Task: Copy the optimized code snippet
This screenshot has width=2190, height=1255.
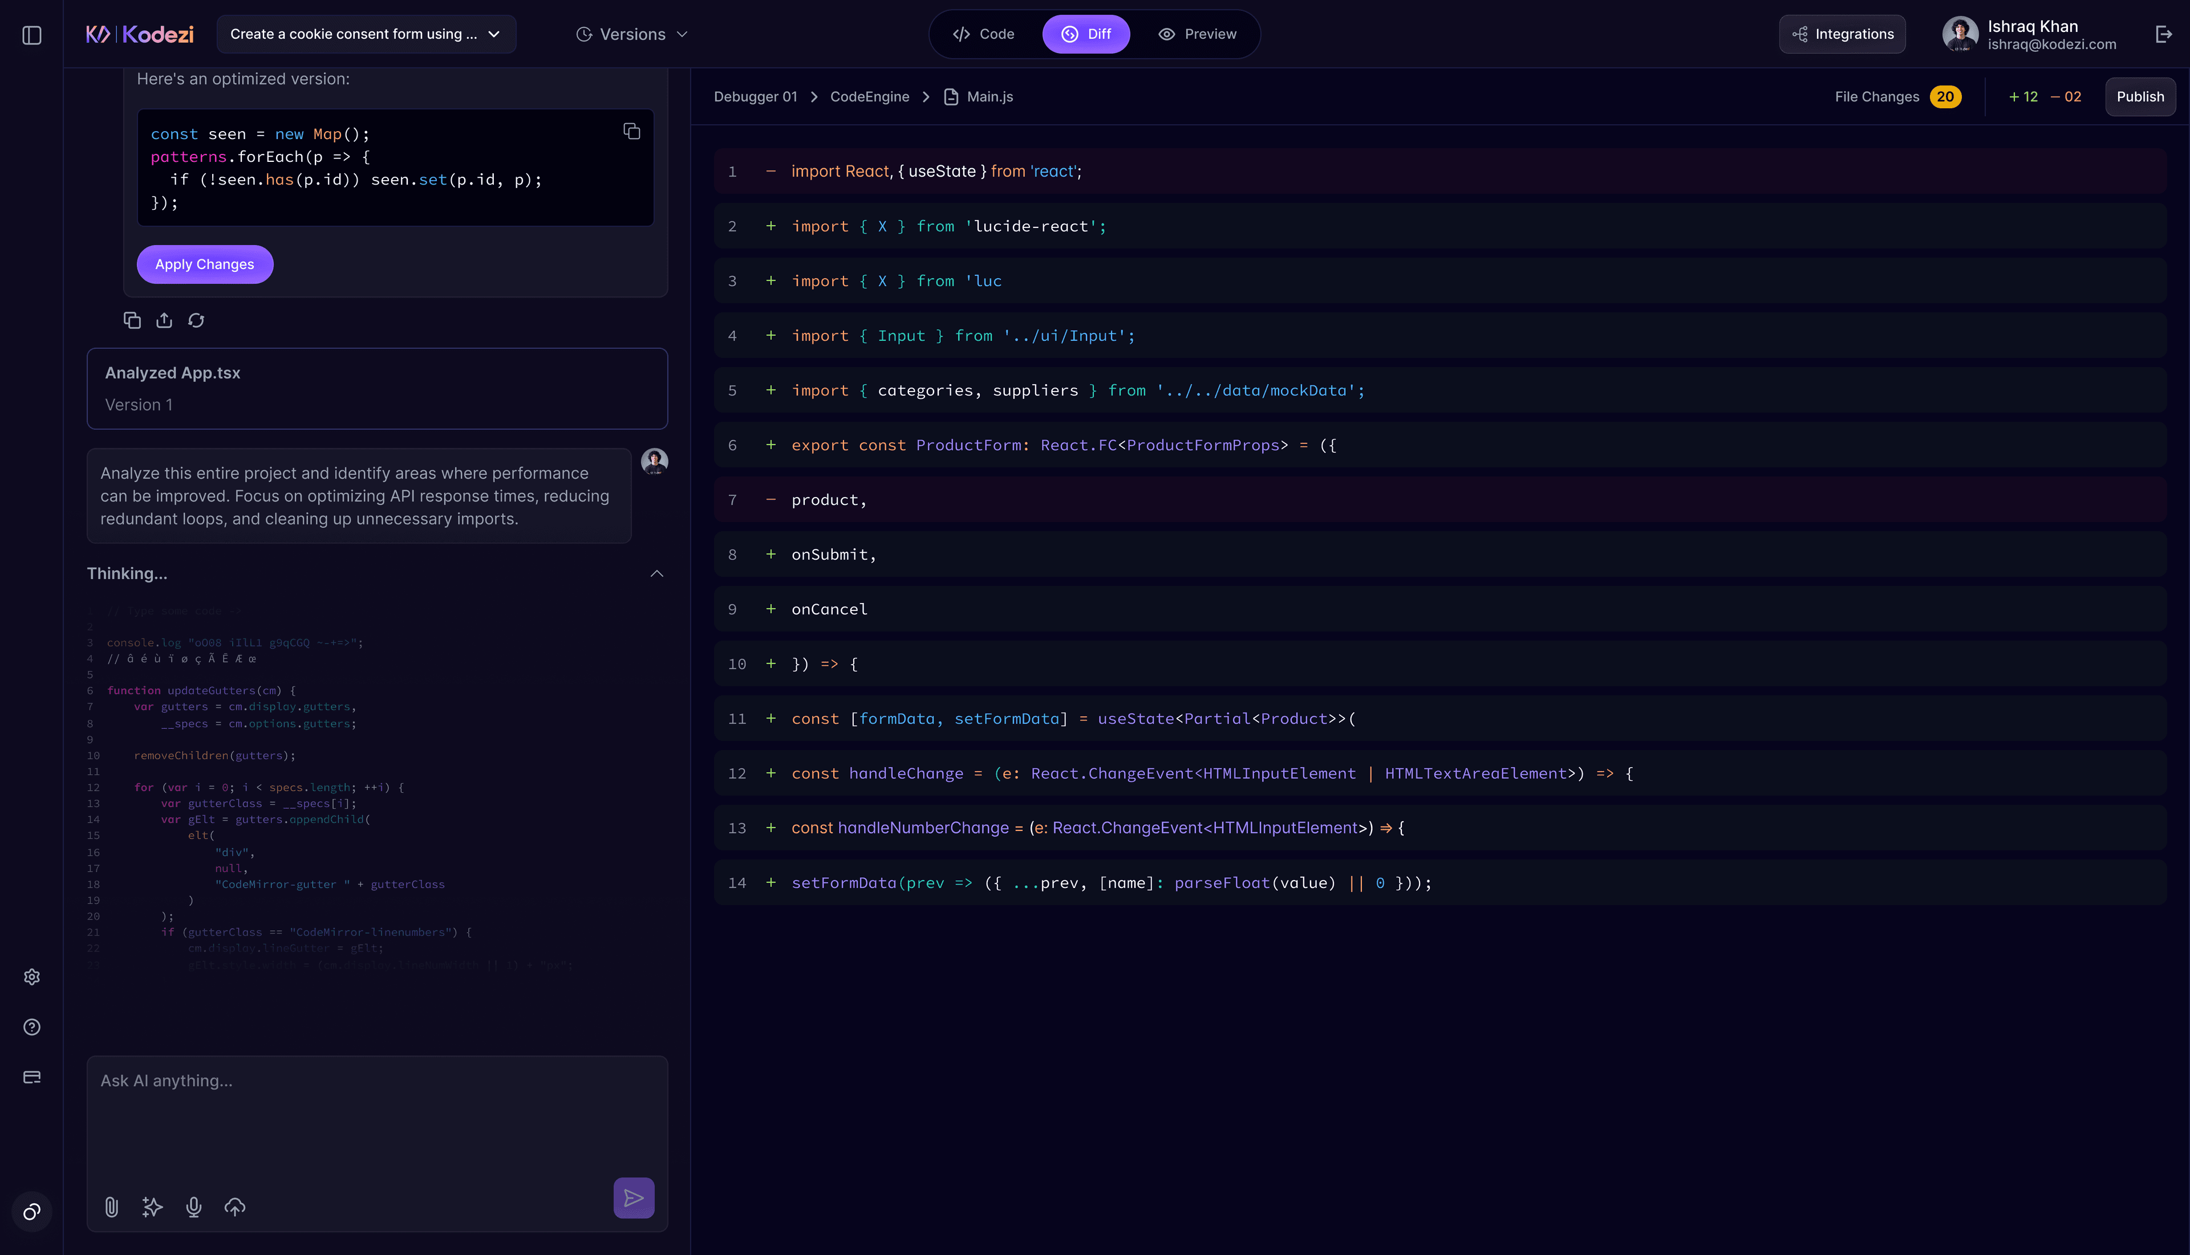Action: (x=631, y=131)
